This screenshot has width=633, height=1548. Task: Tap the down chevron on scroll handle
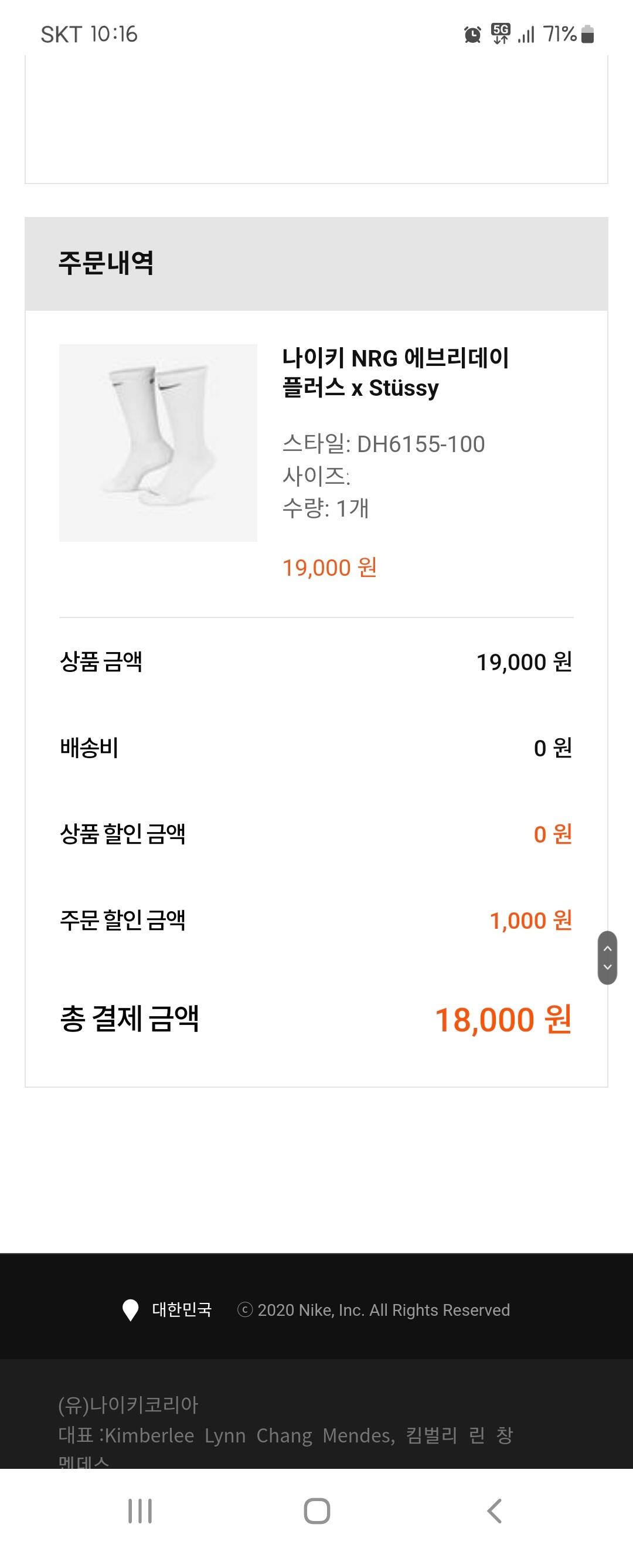(x=607, y=967)
